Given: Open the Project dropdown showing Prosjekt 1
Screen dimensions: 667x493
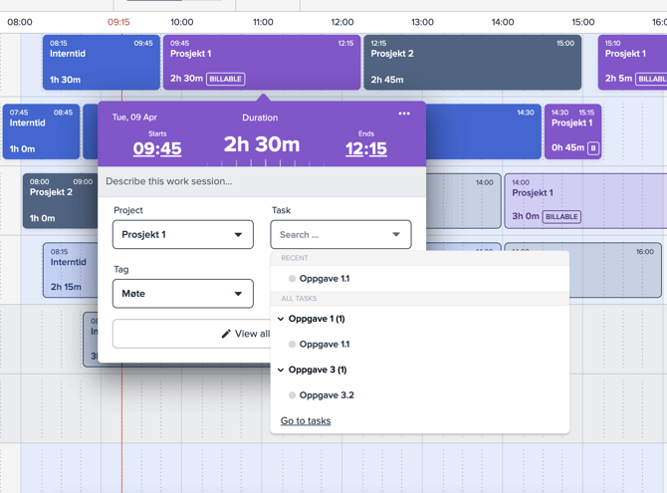Looking at the screenshot, I should coord(182,235).
